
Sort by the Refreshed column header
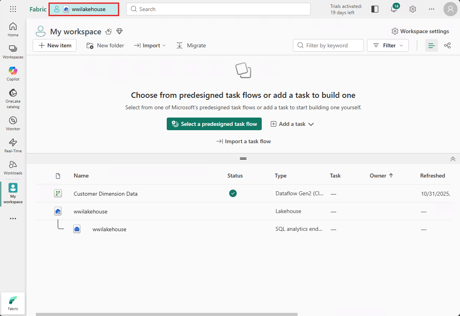[x=432, y=176]
